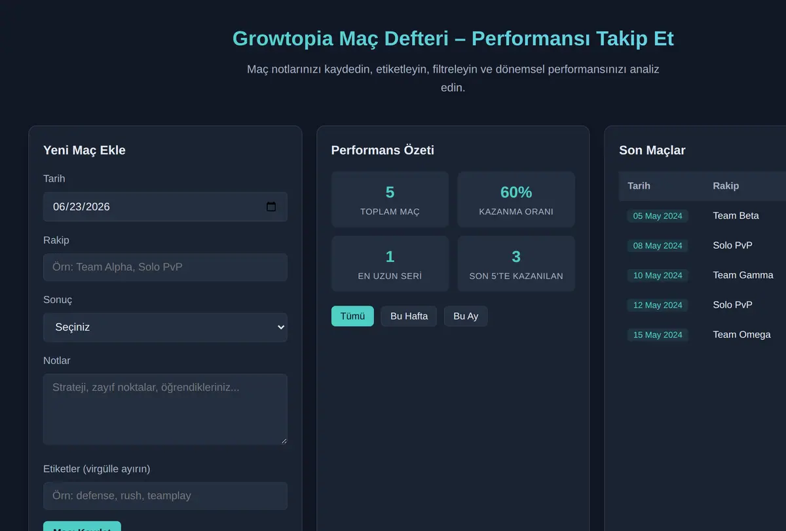This screenshot has height=531, width=786.
Task: Click the Growtopia Maç Defteri page title
Action: coord(453,38)
